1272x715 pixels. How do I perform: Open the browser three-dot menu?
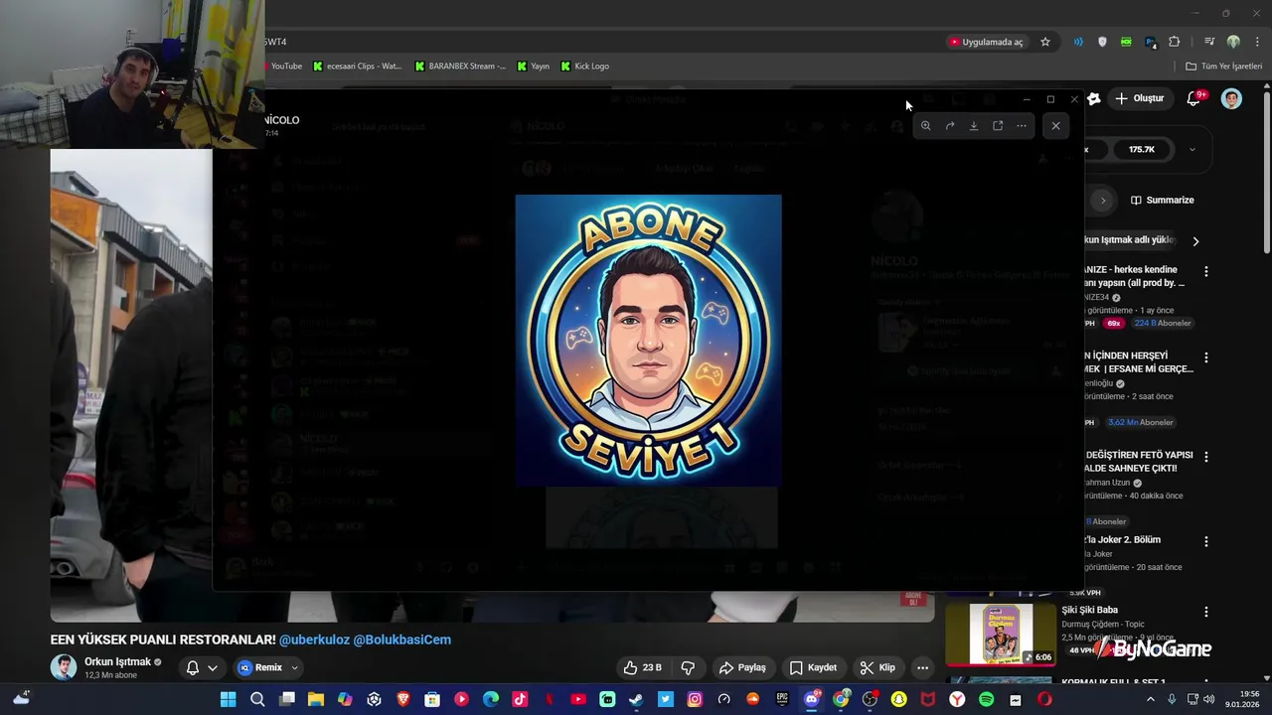coord(1255,42)
